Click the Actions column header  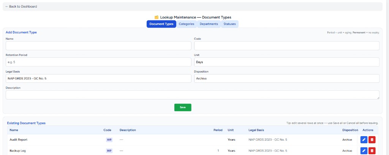click(x=368, y=130)
